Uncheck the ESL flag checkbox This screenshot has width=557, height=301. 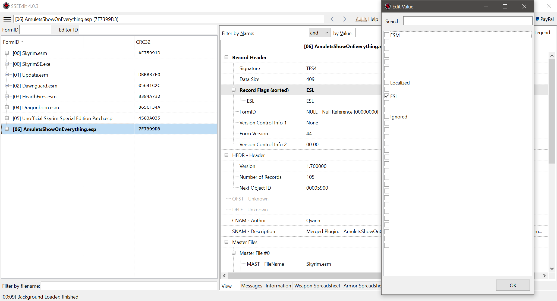pos(387,96)
